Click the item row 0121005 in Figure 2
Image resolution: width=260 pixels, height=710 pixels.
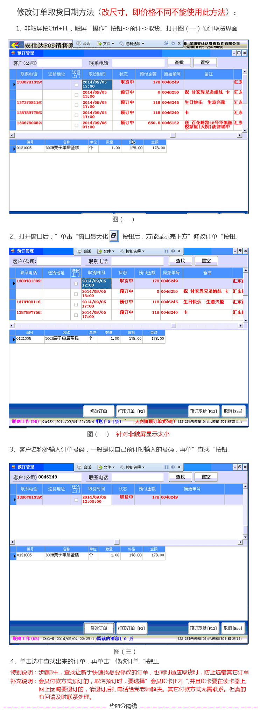pos(87,339)
